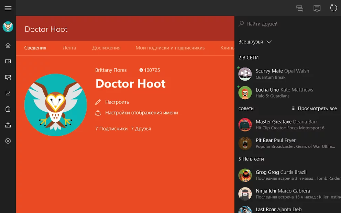341x213 pixels.
Task: Open the chat bubbles icon in top bar
Action: coord(300,8)
